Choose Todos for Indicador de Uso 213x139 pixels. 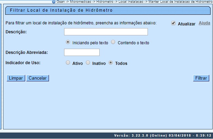coord(111,62)
